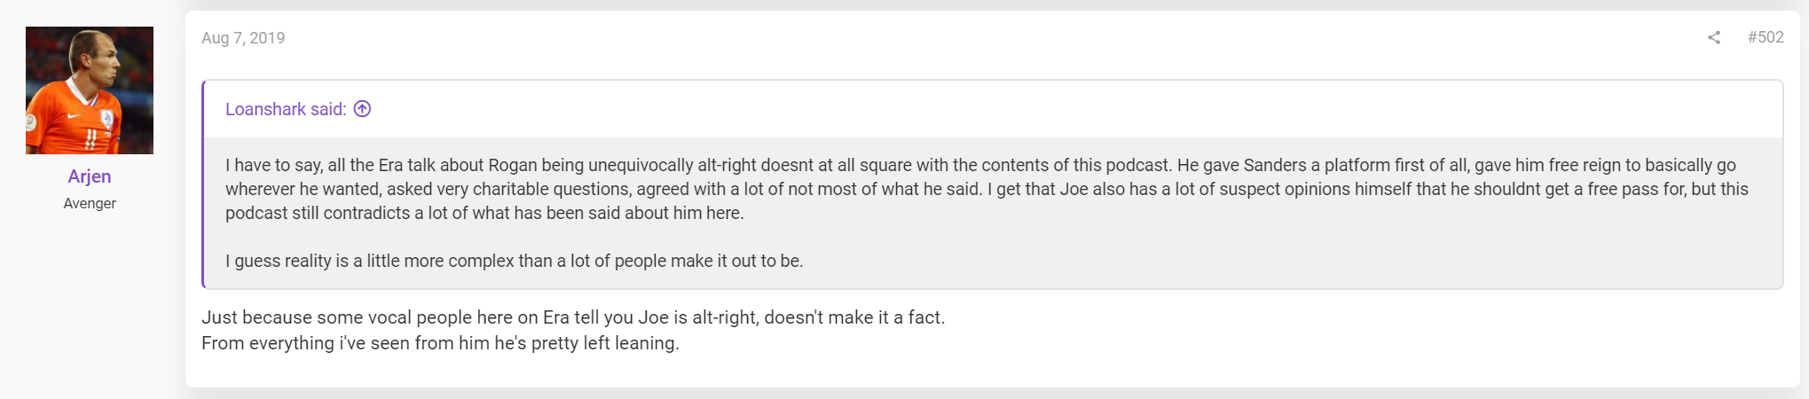Image resolution: width=1809 pixels, height=399 pixels.
Task: Open the Arjen username profile link
Action: (90, 176)
